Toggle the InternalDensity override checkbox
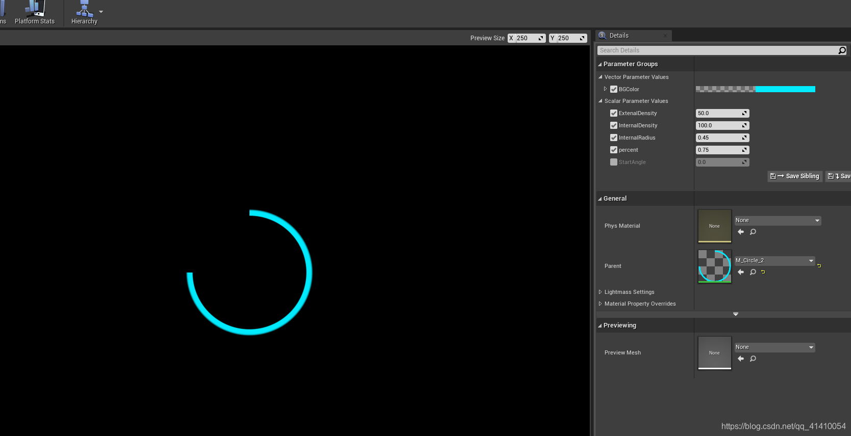 click(x=614, y=125)
